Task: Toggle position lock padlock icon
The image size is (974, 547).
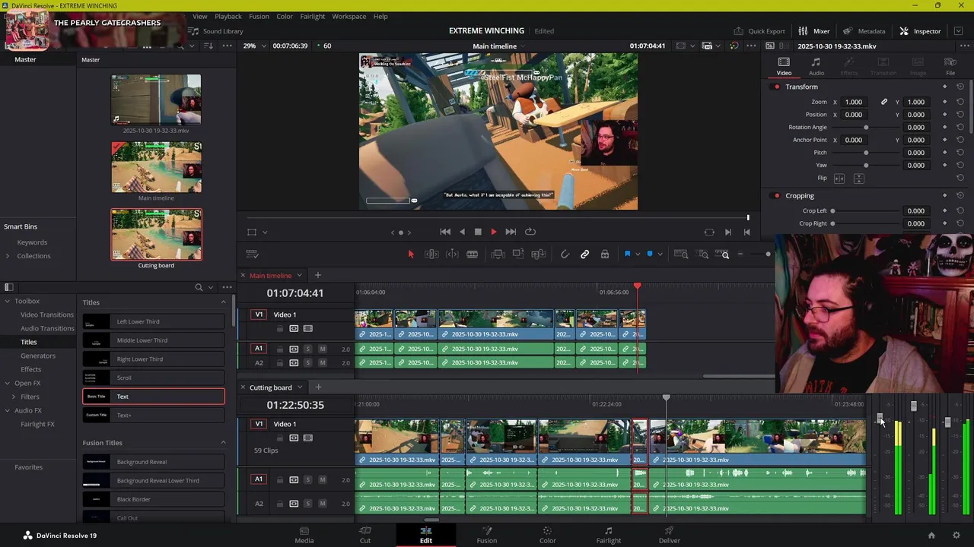Action: 605,255
